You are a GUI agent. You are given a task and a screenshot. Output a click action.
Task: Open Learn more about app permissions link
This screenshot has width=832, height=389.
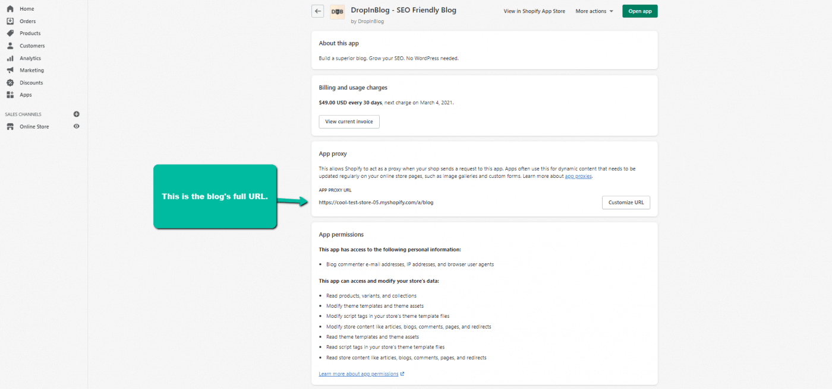[361, 374]
